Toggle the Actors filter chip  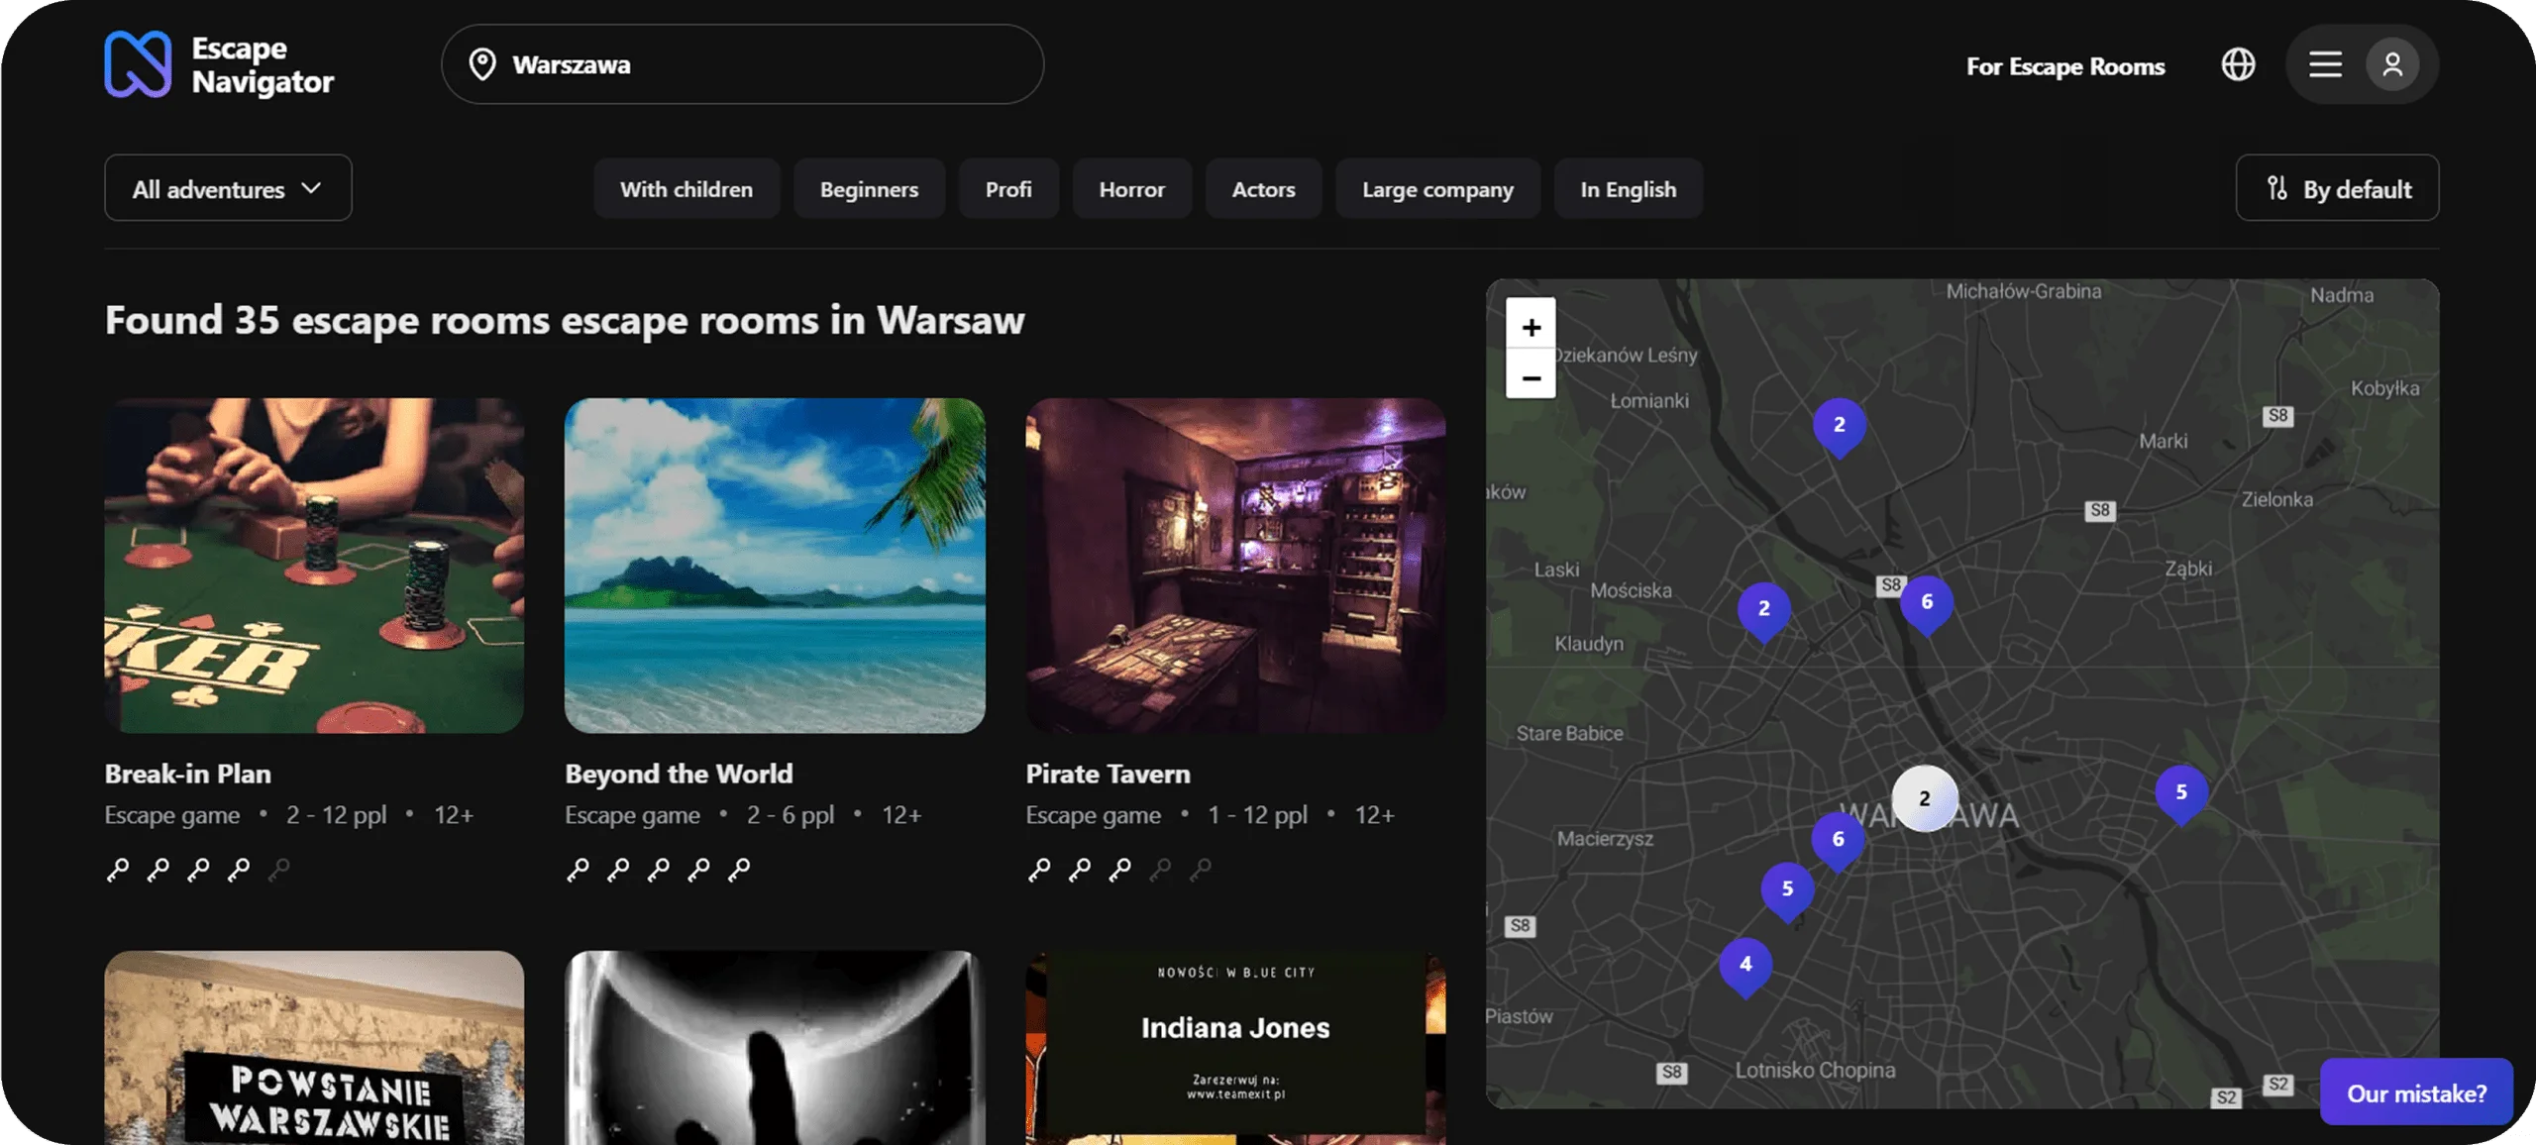[x=1263, y=188]
